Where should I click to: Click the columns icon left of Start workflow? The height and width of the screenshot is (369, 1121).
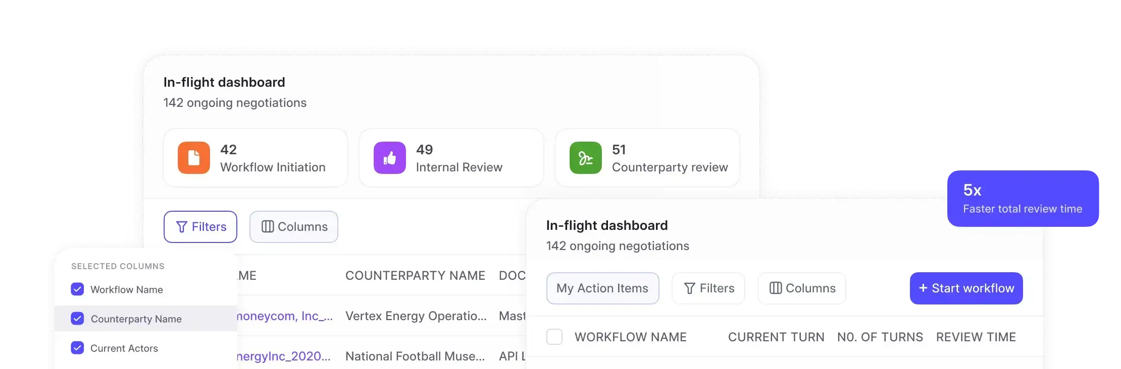[776, 288]
